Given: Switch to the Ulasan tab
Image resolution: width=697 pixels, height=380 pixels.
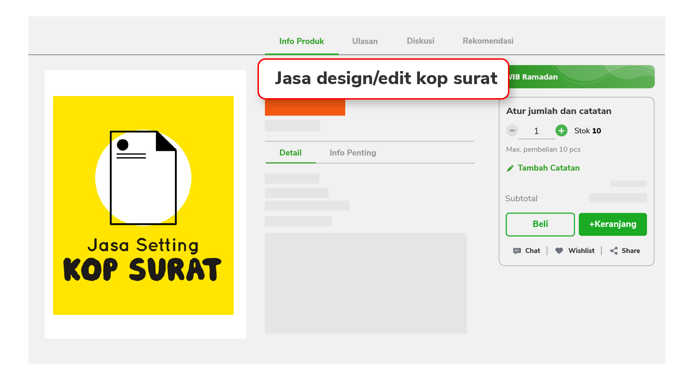Looking at the screenshot, I should [x=365, y=41].
